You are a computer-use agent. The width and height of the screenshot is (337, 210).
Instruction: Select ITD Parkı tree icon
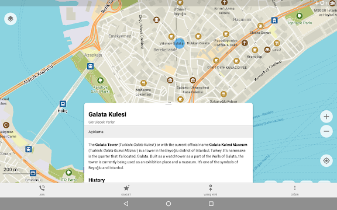point(69,172)
